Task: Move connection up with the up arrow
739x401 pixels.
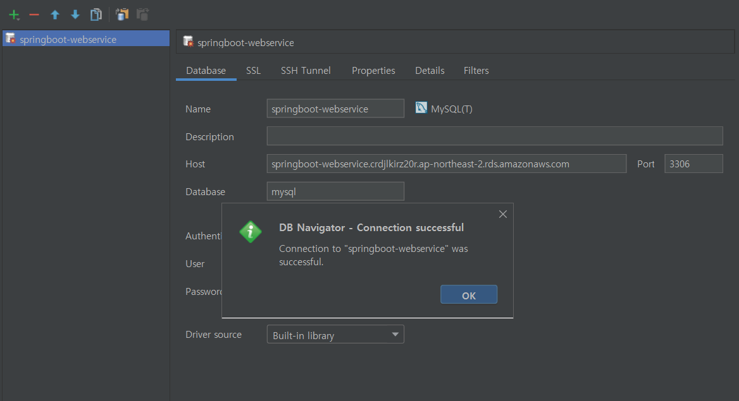Action: (55, 15)
